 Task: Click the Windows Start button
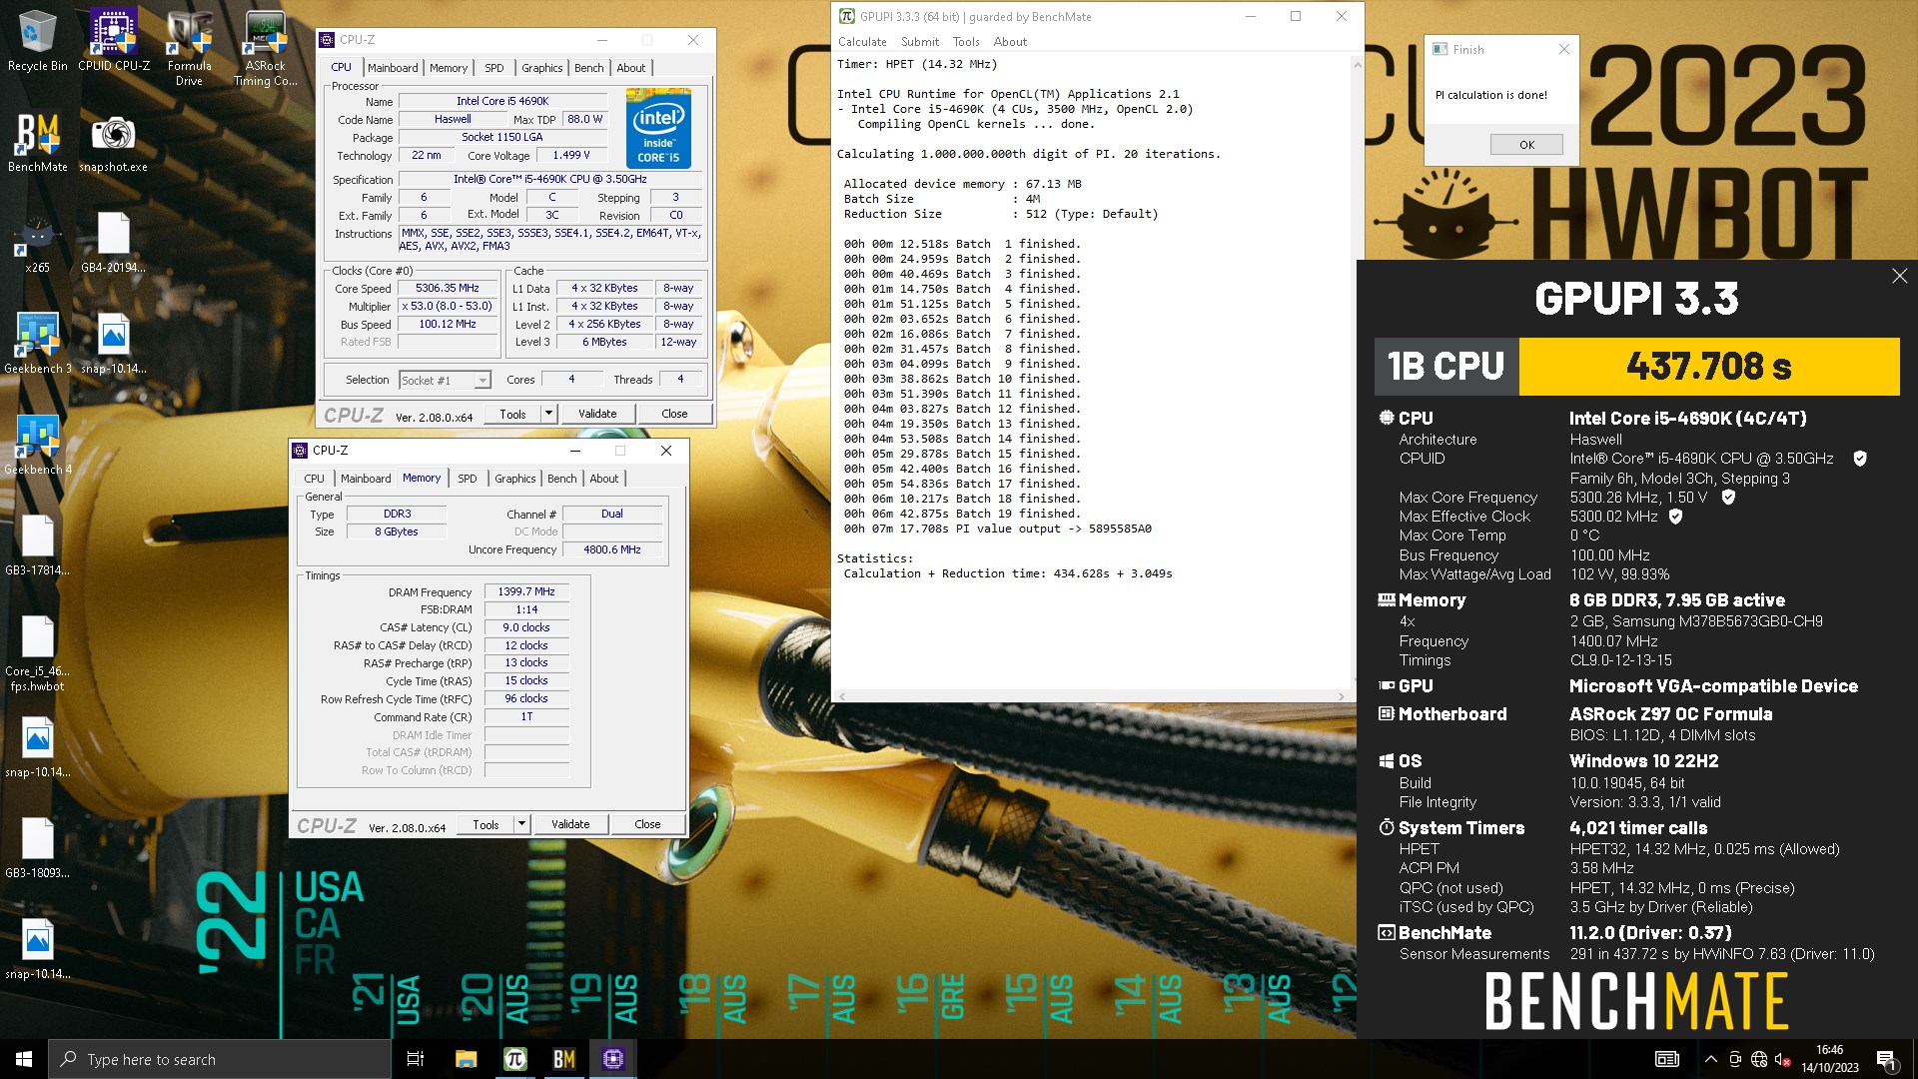pyautogui.click(x=24, y=1059)
